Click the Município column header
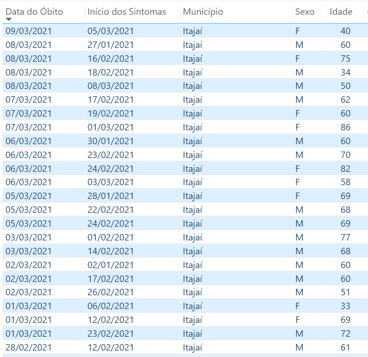The image size is (368, 357). click(203, 12)
